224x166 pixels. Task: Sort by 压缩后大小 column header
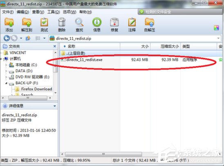click(x=166, y=46)
